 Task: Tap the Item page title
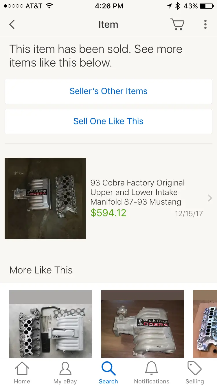[x=108, y=25]
